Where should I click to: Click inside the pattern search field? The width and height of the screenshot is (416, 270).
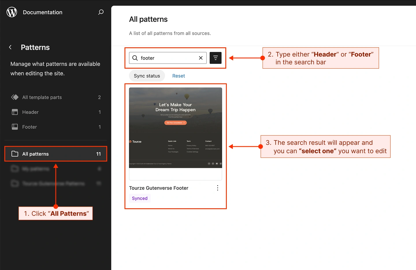[x=168, y=58]
